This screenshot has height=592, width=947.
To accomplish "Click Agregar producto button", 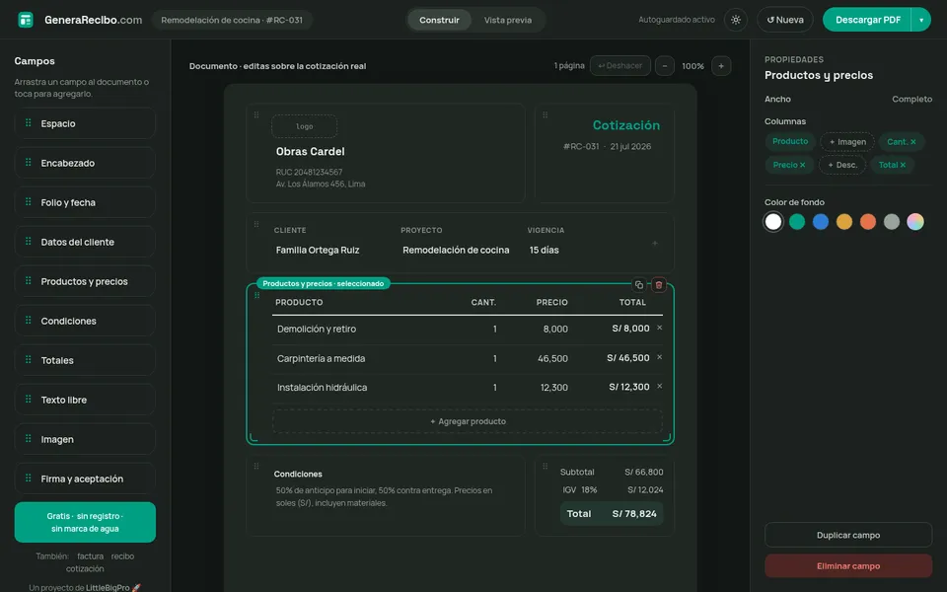I will point(468,421).
